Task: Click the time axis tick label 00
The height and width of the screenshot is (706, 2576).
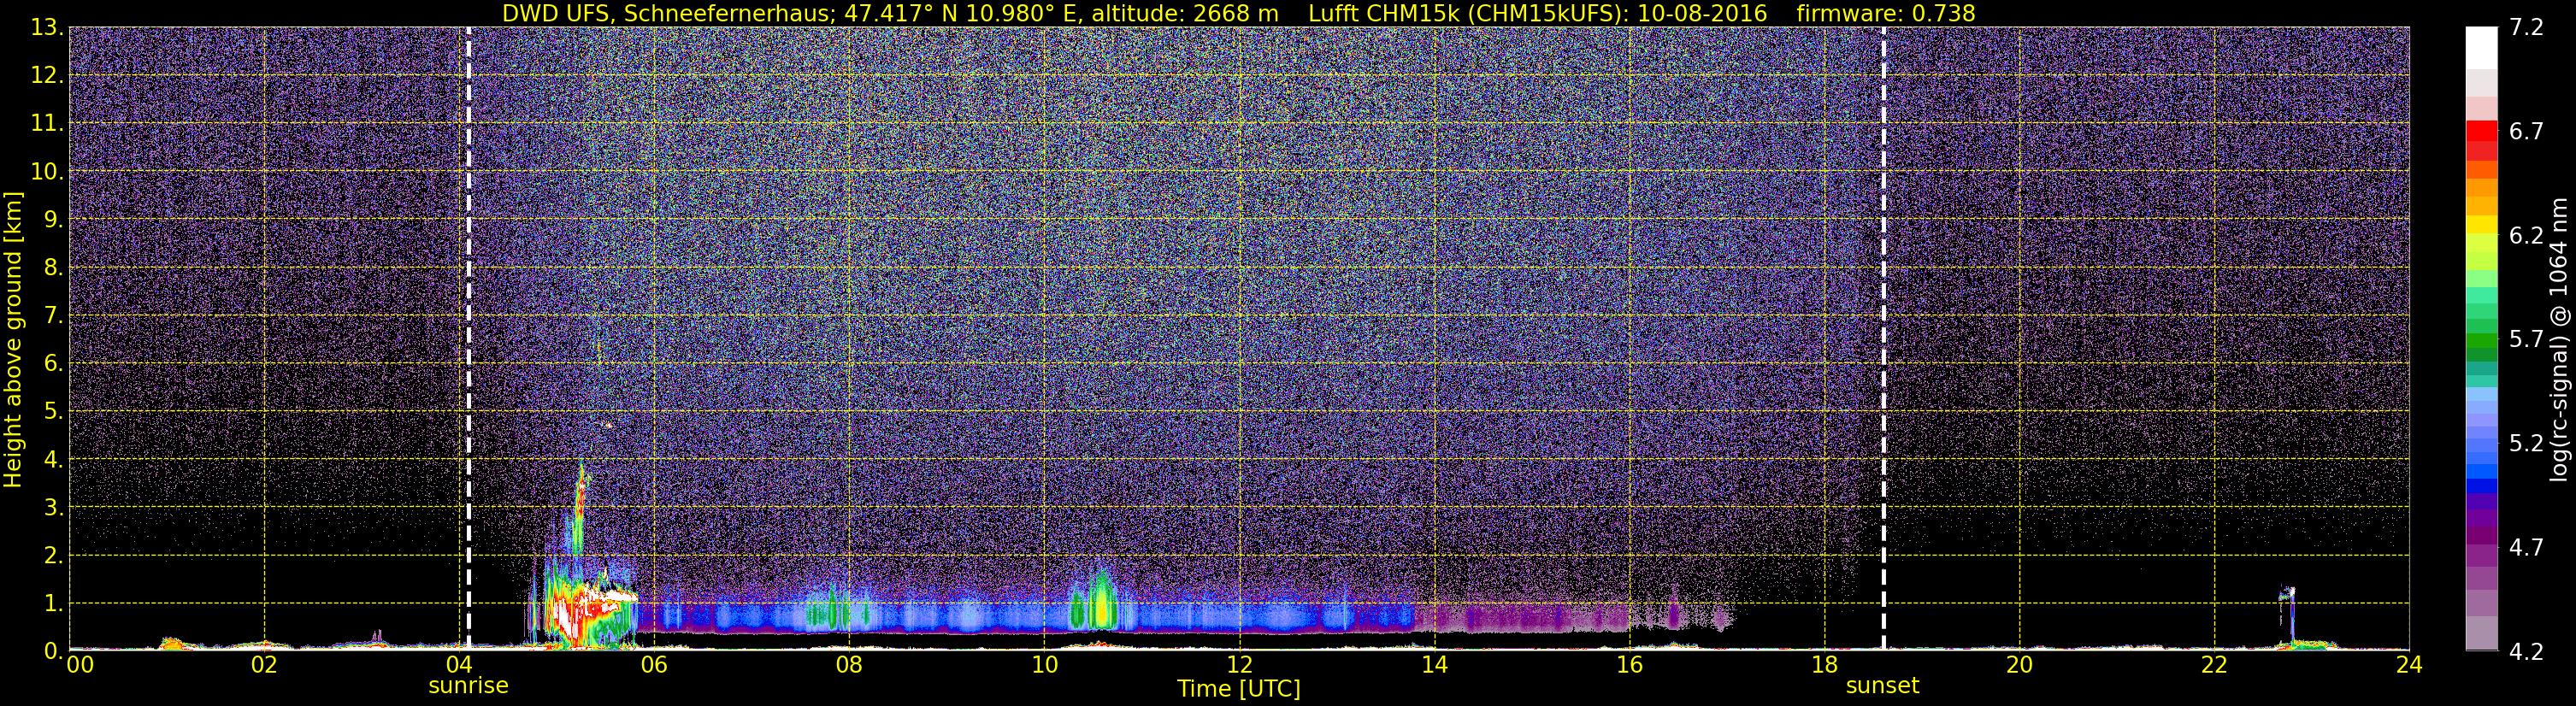Action: point(79,666)
